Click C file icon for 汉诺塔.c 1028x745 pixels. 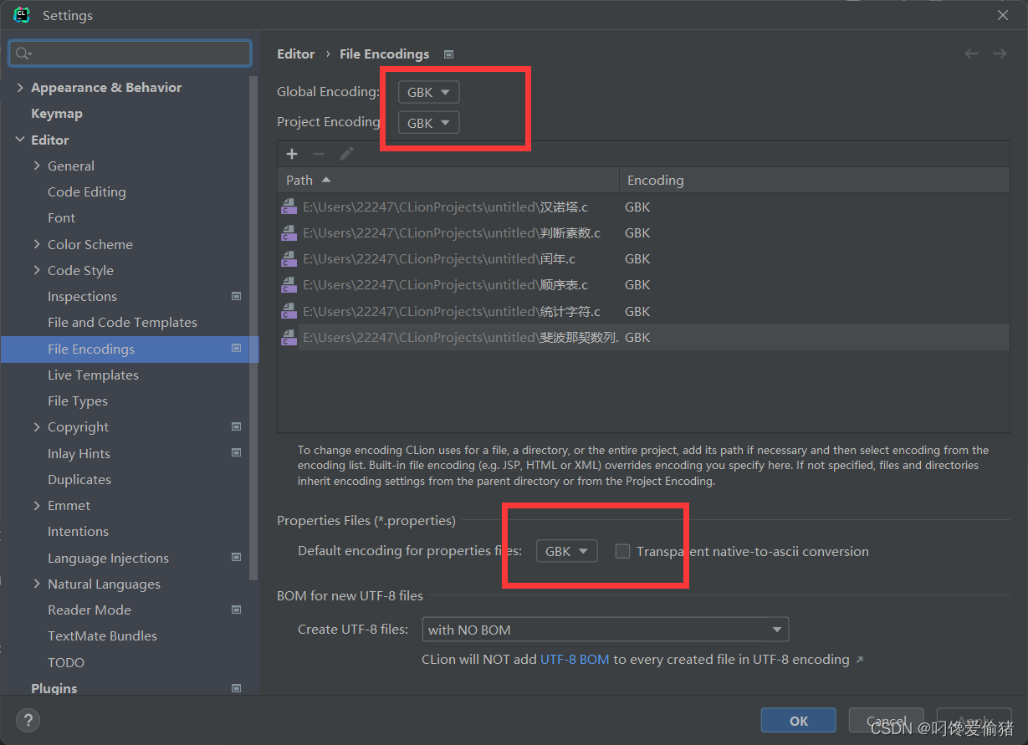(x=289, y=207)
